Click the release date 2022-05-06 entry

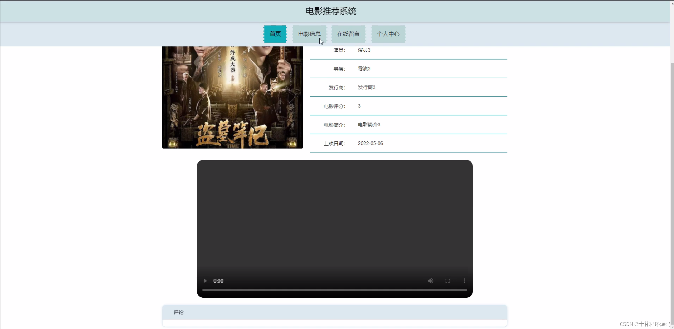[x=370, y=143]
